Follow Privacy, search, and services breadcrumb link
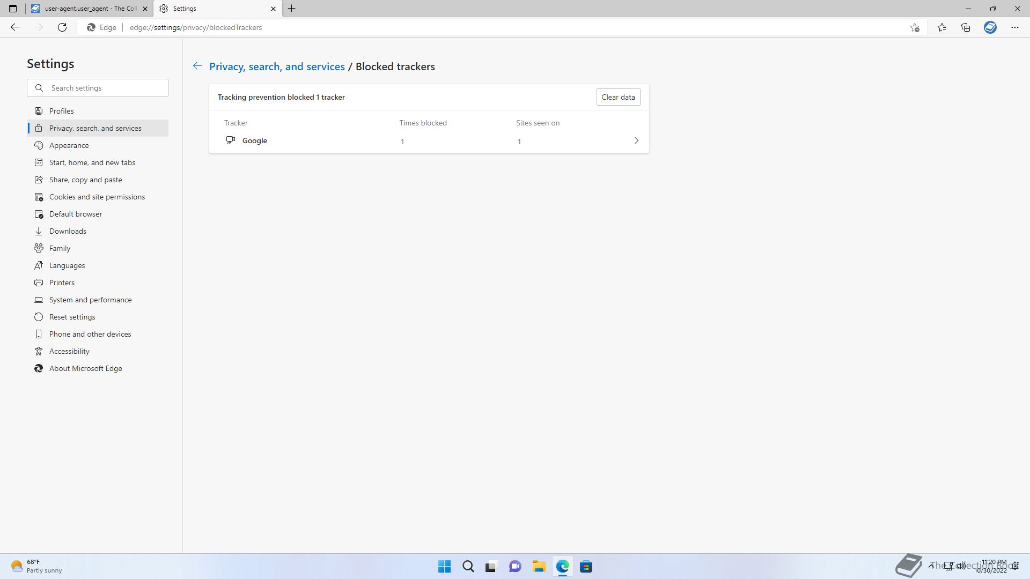1030x579 pixels. [277, 66]
